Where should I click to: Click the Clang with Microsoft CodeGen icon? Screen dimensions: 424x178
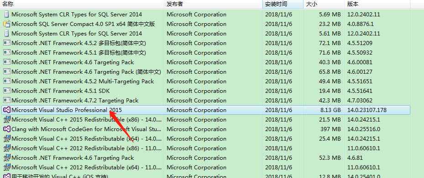[x=6, y=129]
